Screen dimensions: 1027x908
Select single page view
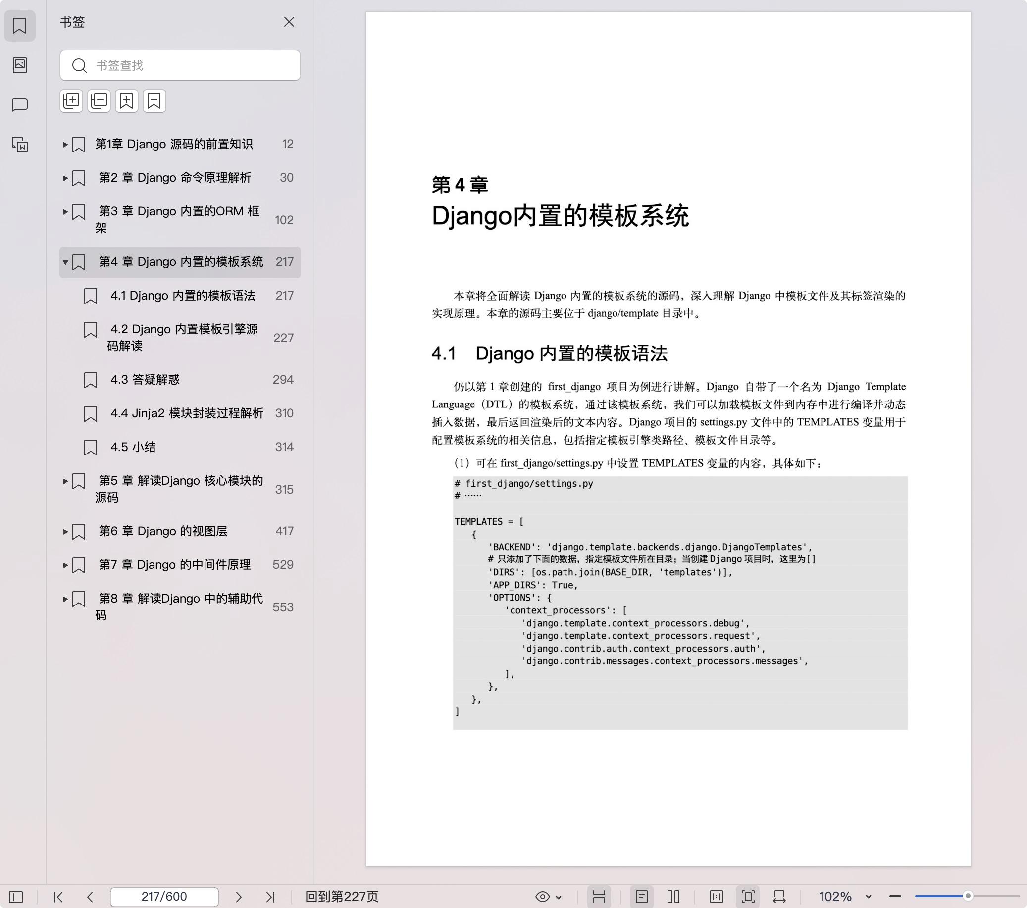(642, 897)
